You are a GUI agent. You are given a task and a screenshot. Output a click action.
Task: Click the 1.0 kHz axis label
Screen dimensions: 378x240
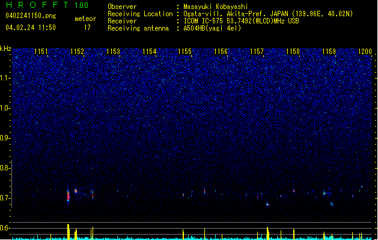tap(5, 108)
